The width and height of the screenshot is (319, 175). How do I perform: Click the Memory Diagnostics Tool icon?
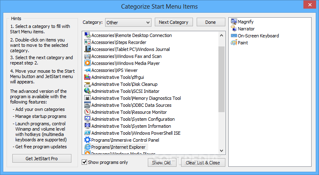(87, 98)
